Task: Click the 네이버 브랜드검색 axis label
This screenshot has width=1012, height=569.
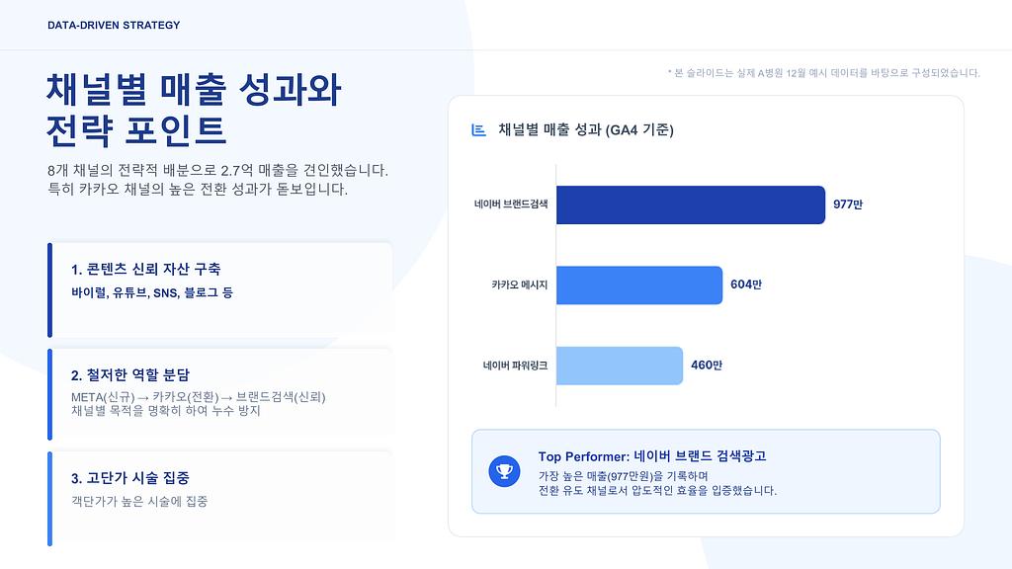Action: (510, 204)
